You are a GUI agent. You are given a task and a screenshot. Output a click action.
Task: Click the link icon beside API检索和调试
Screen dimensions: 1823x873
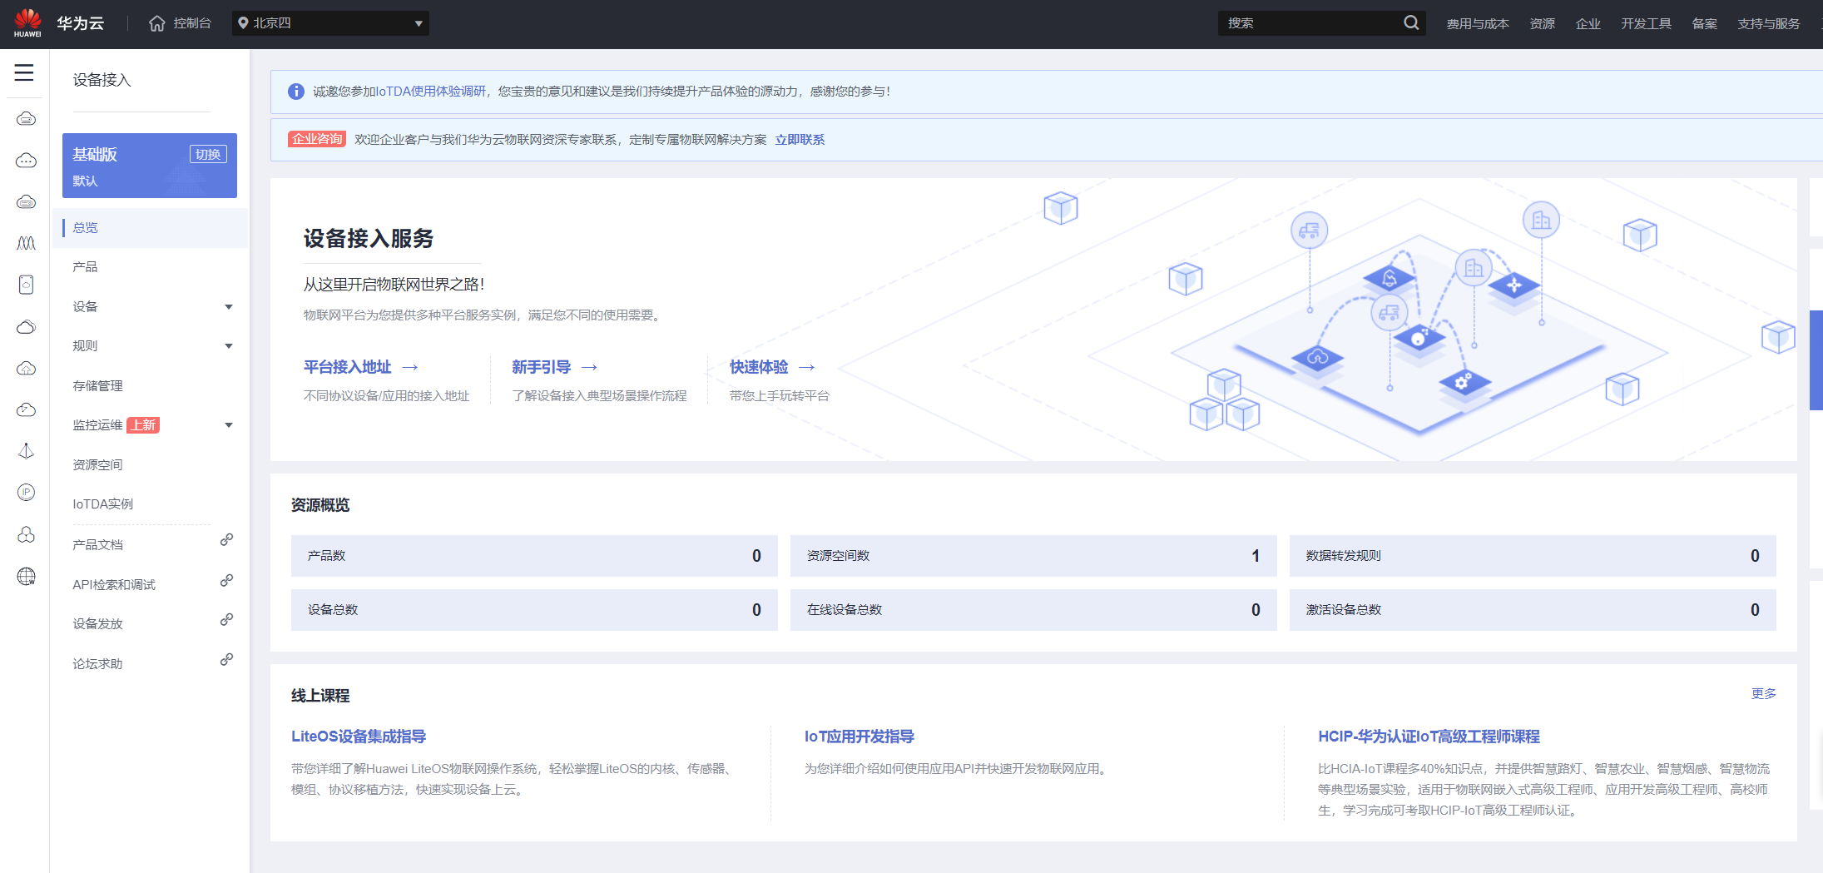pos(226,580)
